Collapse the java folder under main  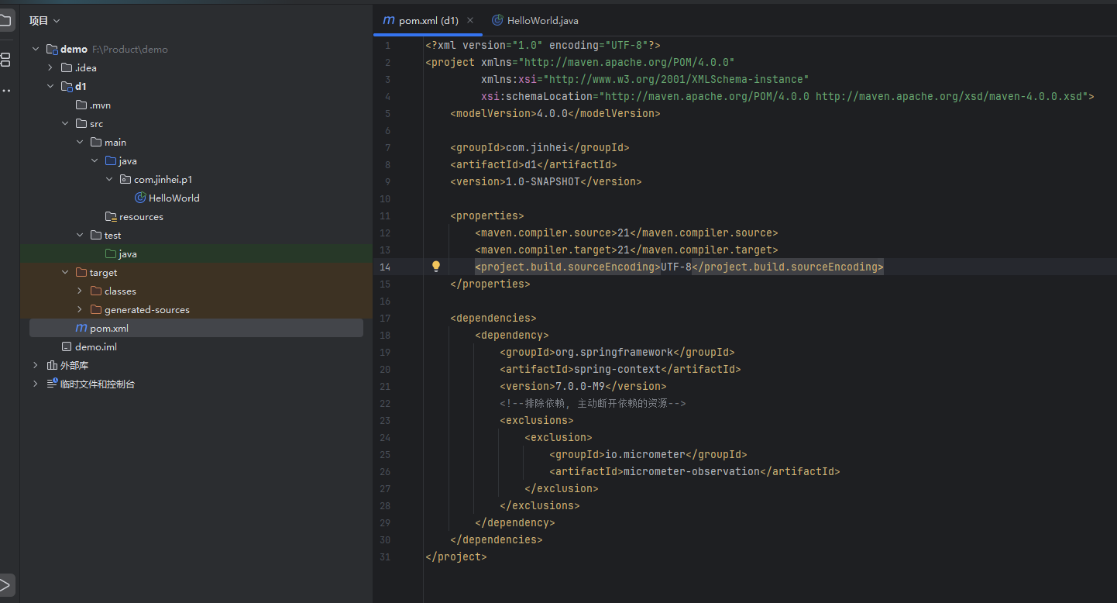click(x=94, y=160)
